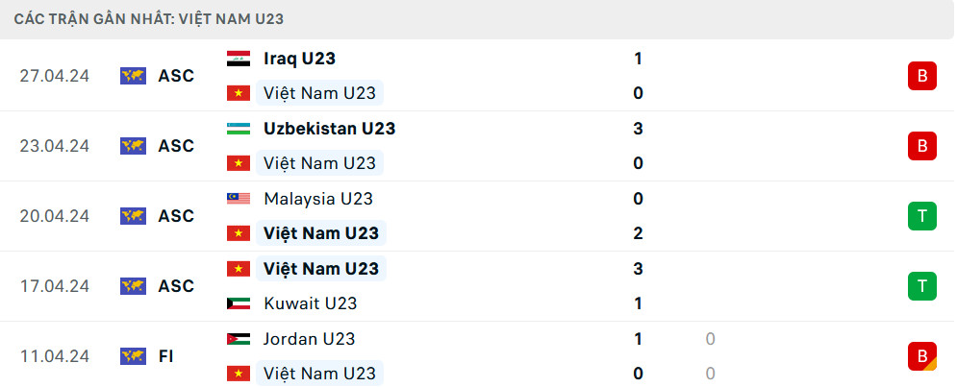Open the Malaysia U23 team link
This screenshot has height=387, width=957.
(318, 199)
